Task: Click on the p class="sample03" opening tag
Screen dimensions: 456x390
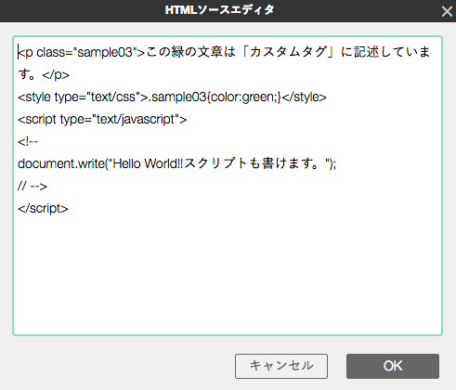Action: 81,52
